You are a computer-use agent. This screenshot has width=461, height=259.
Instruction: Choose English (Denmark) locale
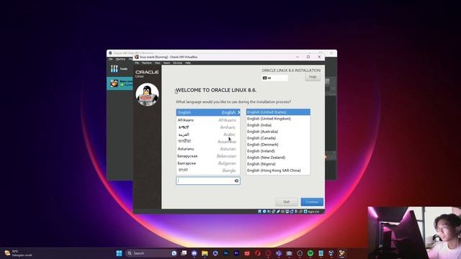click(278, 145)
